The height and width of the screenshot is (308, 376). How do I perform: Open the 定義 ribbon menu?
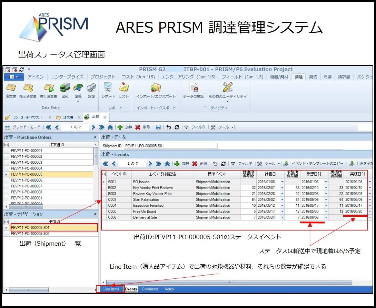(78, 93)
